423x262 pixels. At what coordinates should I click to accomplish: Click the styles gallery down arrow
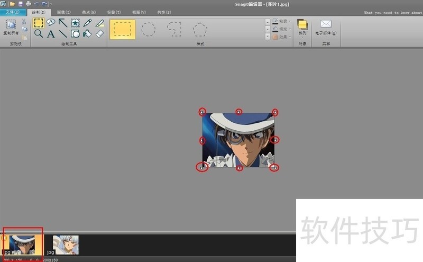click(268, 29)
